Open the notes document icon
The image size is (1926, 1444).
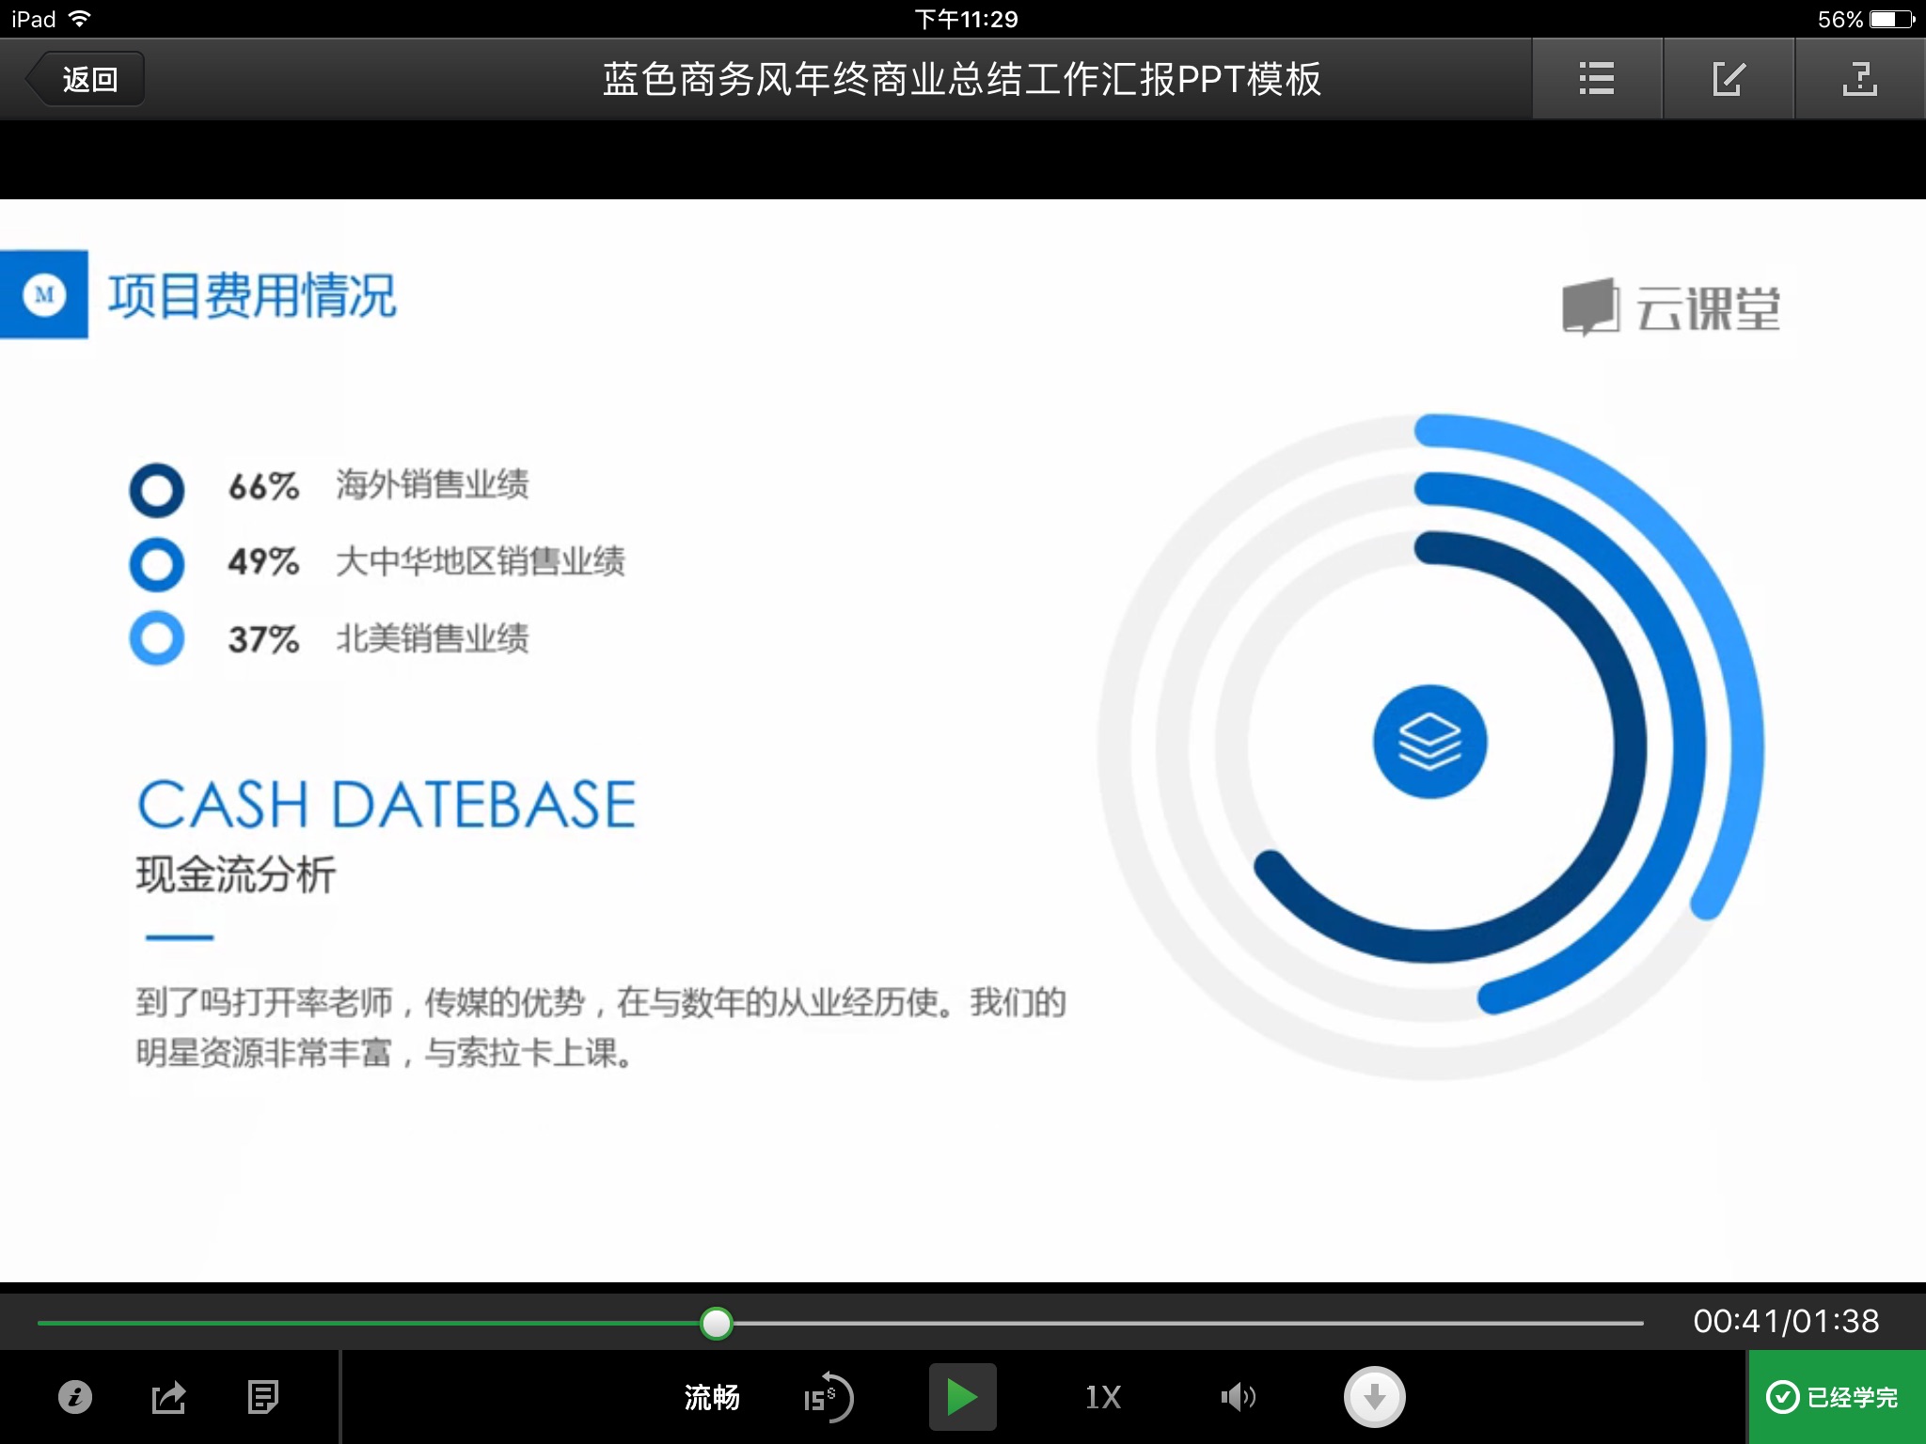point(262,1397)
